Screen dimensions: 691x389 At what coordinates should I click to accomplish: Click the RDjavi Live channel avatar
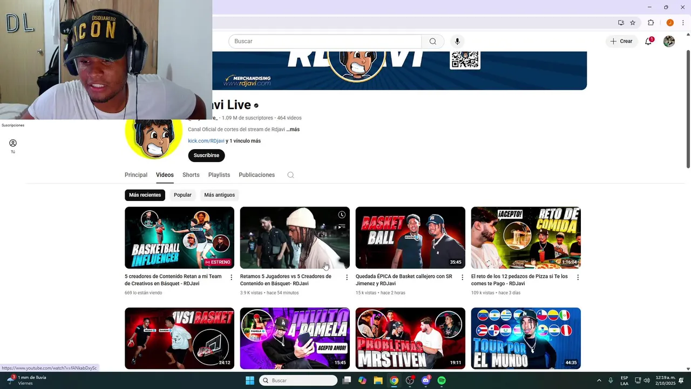tap(154, 137)
